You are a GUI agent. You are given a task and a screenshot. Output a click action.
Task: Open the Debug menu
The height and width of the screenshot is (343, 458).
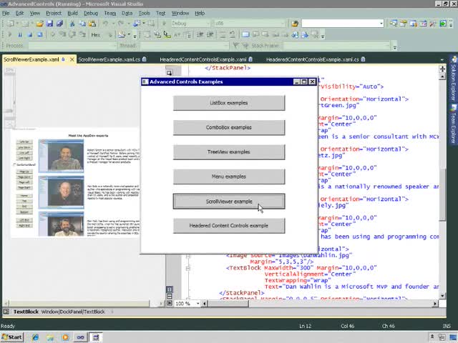91,13
